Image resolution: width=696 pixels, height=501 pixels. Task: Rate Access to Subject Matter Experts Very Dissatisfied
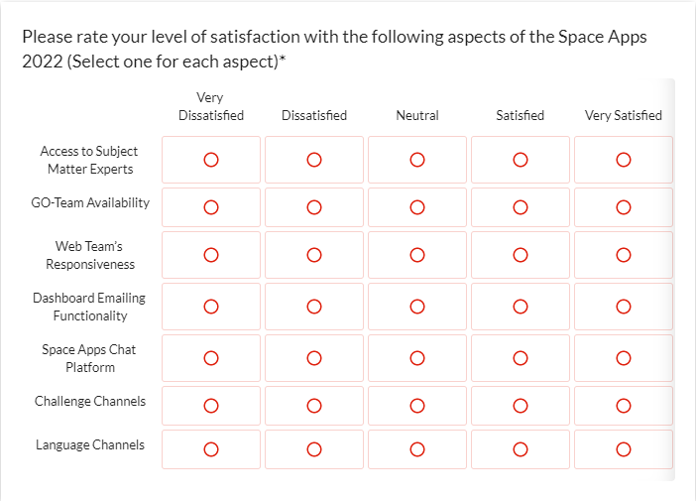[211, 160]
